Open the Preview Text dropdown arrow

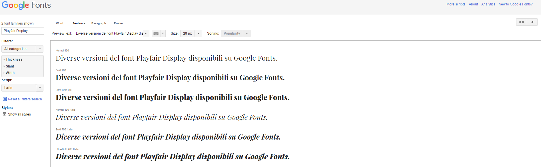(x=146, y=33)
